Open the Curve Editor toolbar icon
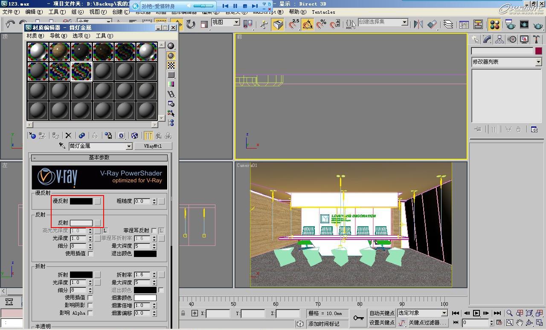The height and width of the screenshot is (330, 546). 464,24
